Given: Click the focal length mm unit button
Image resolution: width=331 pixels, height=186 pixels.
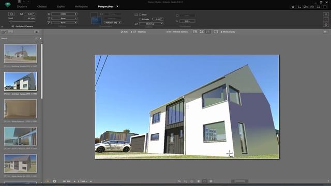Looking at the screenshot, I should coord(33,19).
